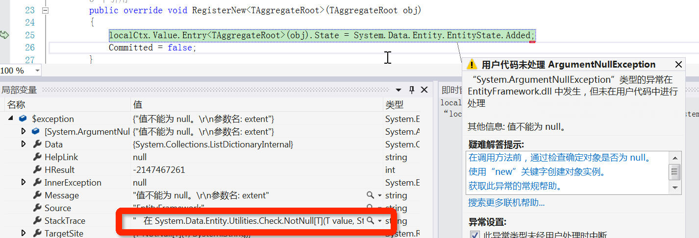Open the 100 % zoom dropdown
The height and width of the screenshot is (238, 699).
tap(37, 71)
